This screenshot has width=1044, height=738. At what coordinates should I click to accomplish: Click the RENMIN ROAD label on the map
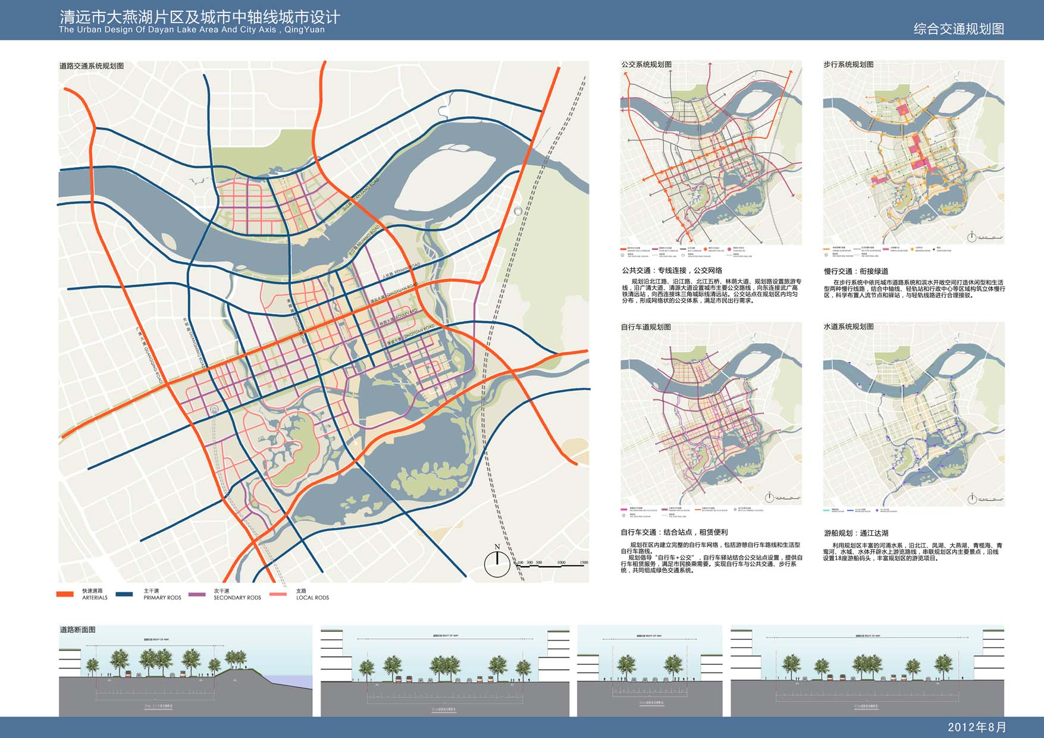coord(407,270)
